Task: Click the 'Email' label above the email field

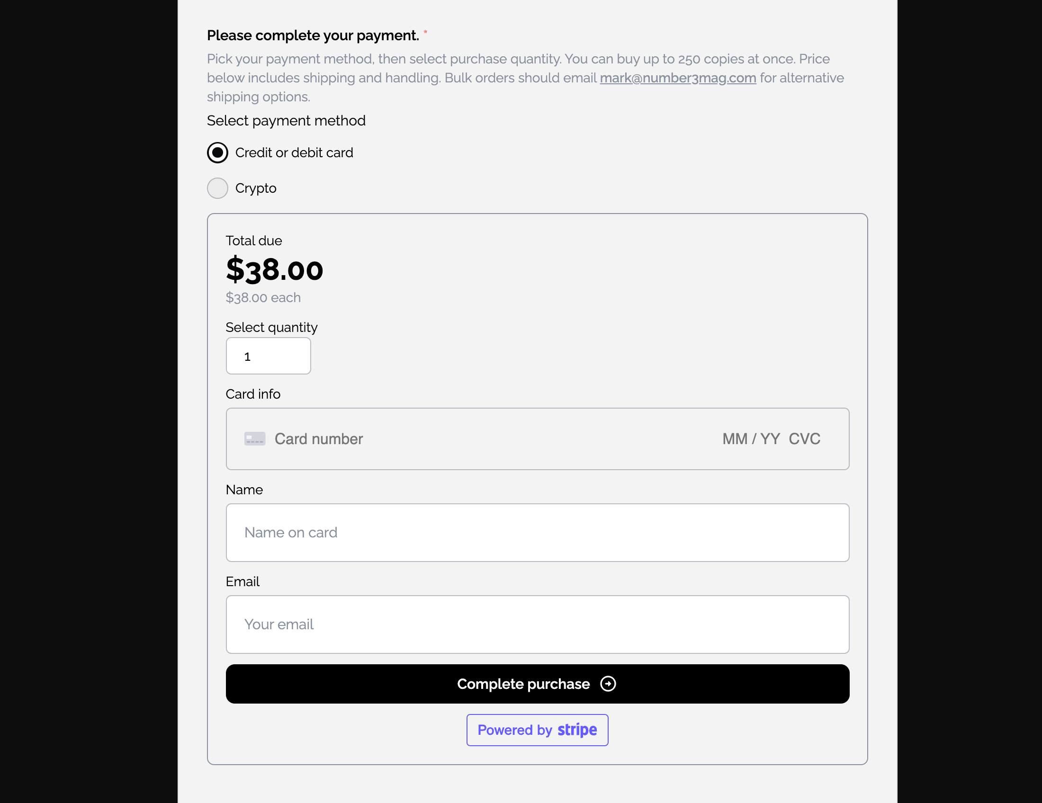Action: [243, 582]
